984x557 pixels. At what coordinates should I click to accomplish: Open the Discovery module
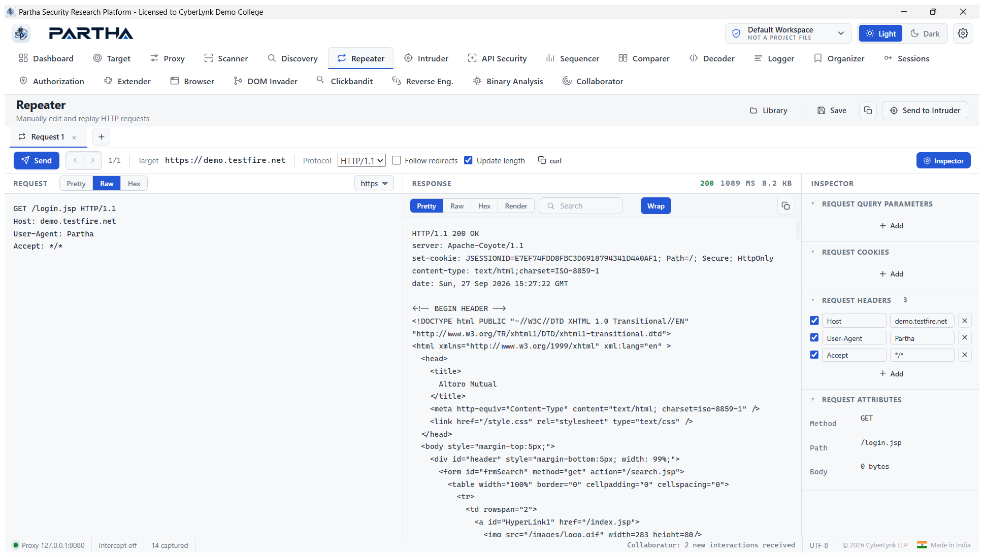[292, 58]
